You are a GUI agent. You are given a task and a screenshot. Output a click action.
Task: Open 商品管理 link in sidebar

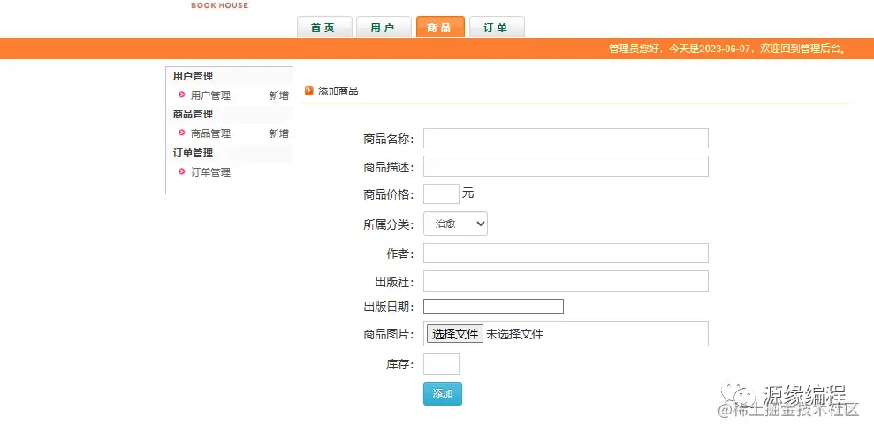tap(210, 133)
